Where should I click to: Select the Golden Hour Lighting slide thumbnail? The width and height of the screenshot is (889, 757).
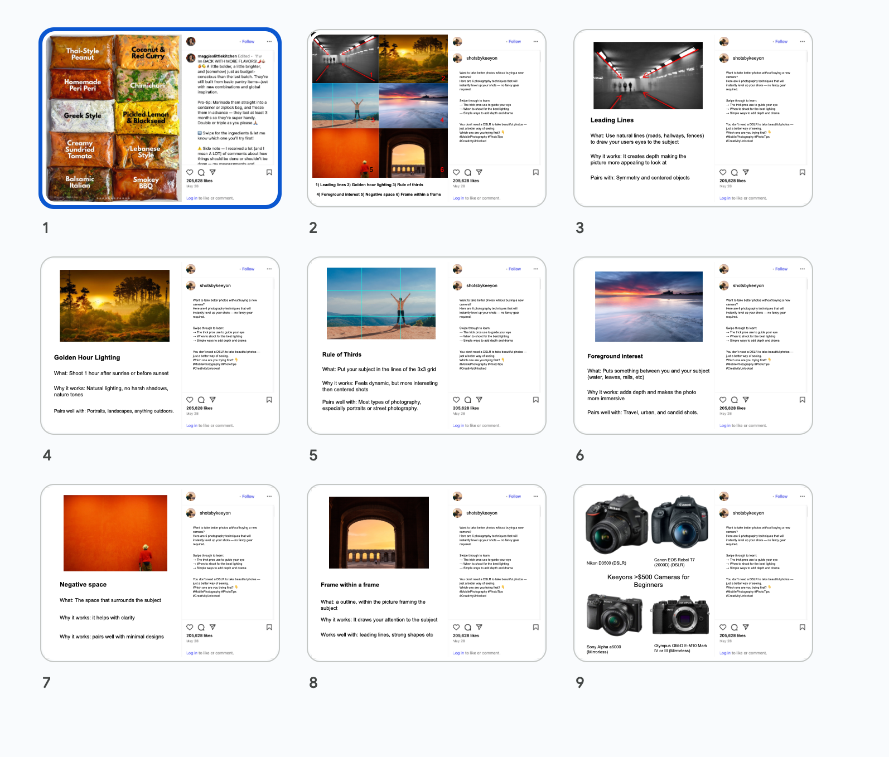tap(160, 346)
